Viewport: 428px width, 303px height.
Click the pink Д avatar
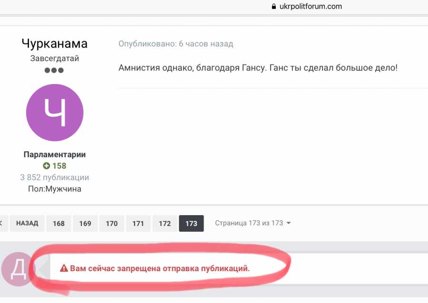pos(17,269)
